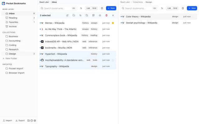Screen dimensions: 199x124
Task: Open the Browser Import folder
Action: (x=19, y=73)
